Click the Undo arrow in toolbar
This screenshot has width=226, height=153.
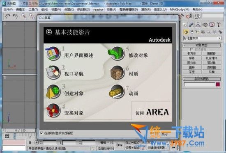[x=7, y=16]
